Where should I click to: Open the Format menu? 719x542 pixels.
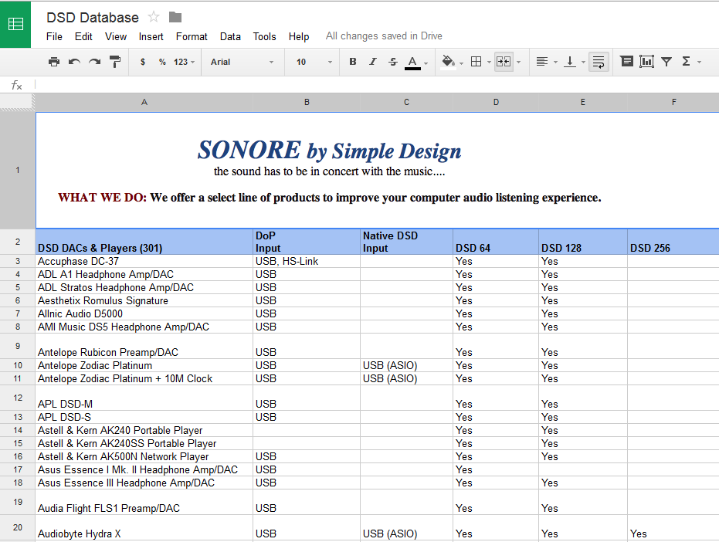click(192, 37)
